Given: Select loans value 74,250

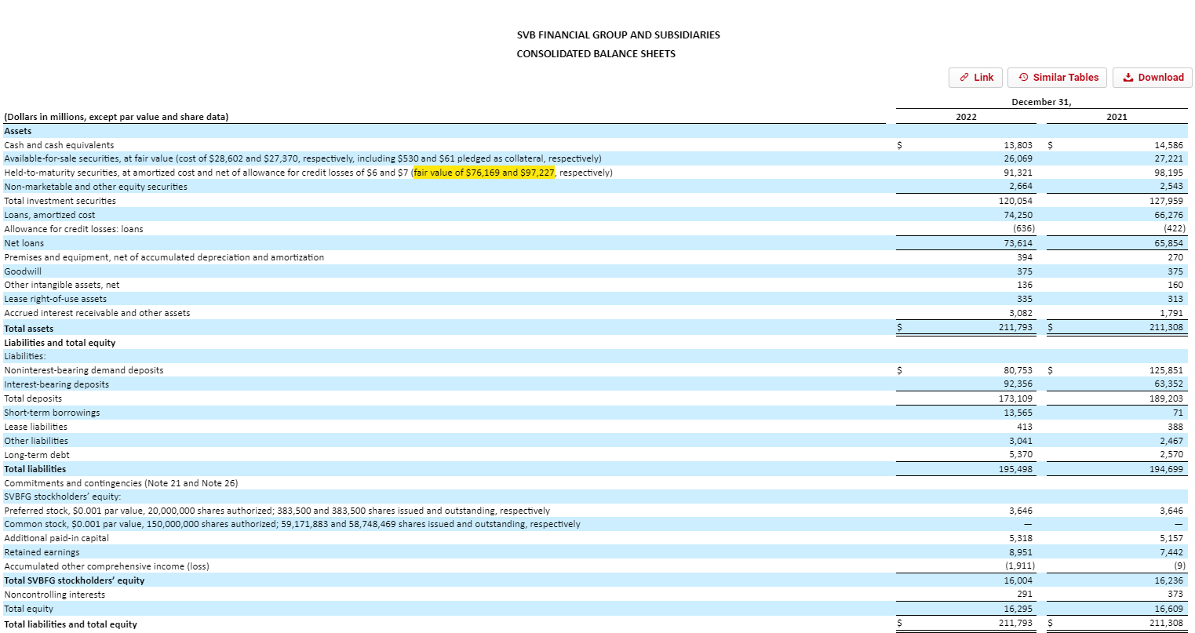Looking at the screenshot, I should [x=1018, y=215].
